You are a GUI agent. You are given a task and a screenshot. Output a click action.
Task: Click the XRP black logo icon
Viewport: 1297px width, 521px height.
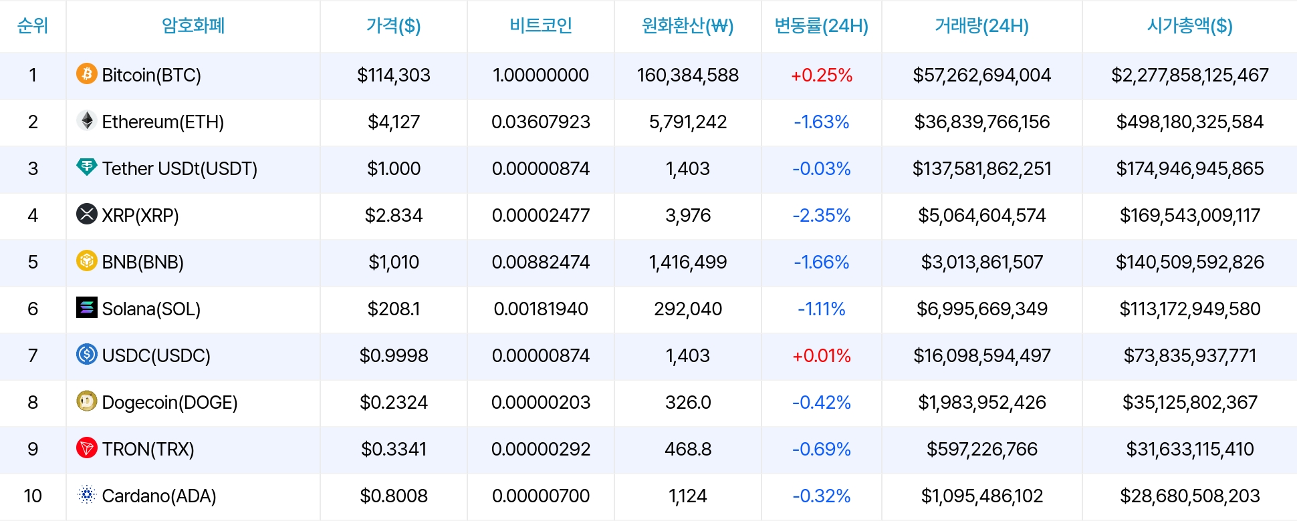(86, 214)
